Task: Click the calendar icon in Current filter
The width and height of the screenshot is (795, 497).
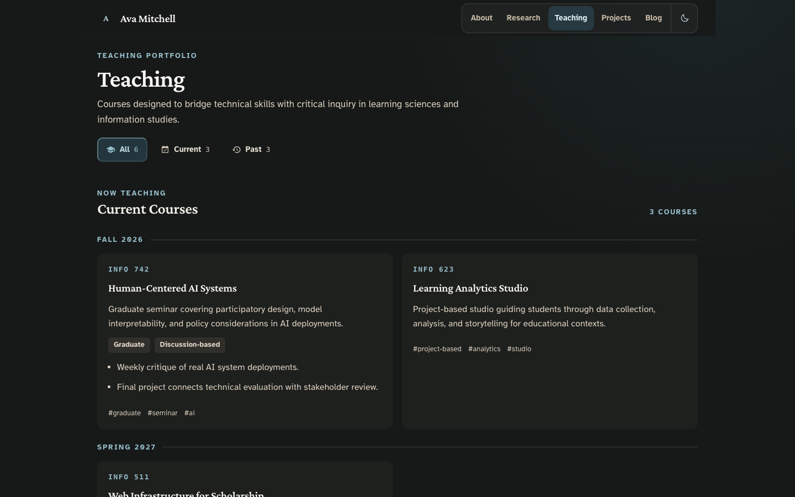Action: pos(165,150)
